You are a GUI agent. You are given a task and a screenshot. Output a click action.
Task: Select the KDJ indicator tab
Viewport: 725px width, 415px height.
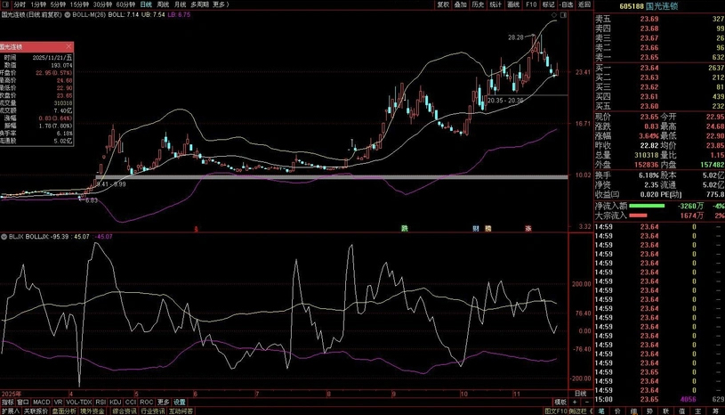point(114,402)
